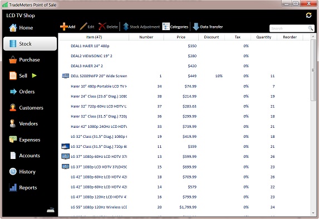
Task: Go to the Home menu label
Action: pyautogui.click(x=26, y=28)
